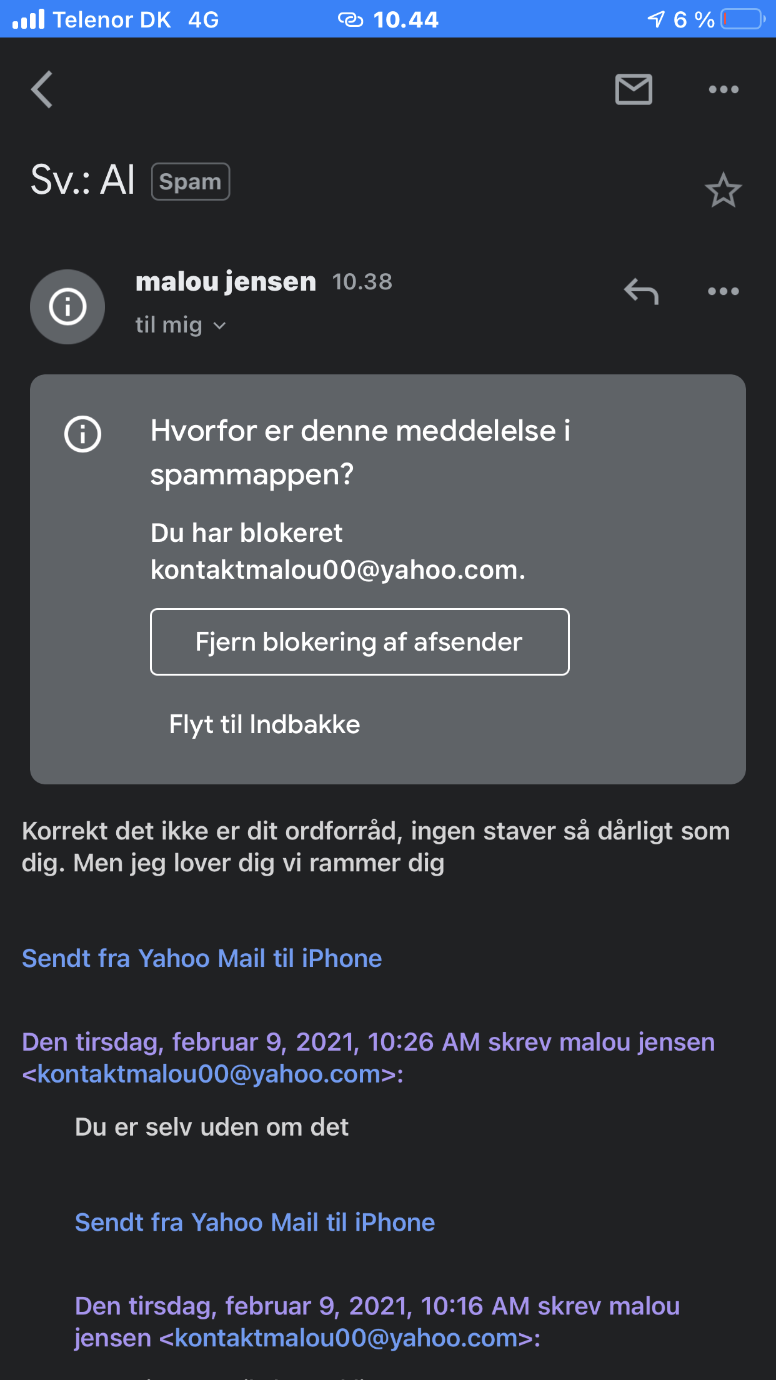Open the message three-dot options menu

coord(724,291)
